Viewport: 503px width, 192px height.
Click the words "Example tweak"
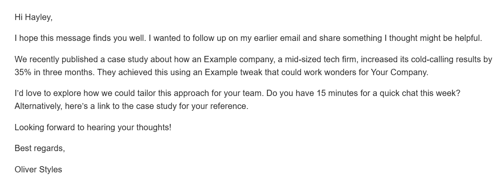pyautogui.click(x=228, y=72)
